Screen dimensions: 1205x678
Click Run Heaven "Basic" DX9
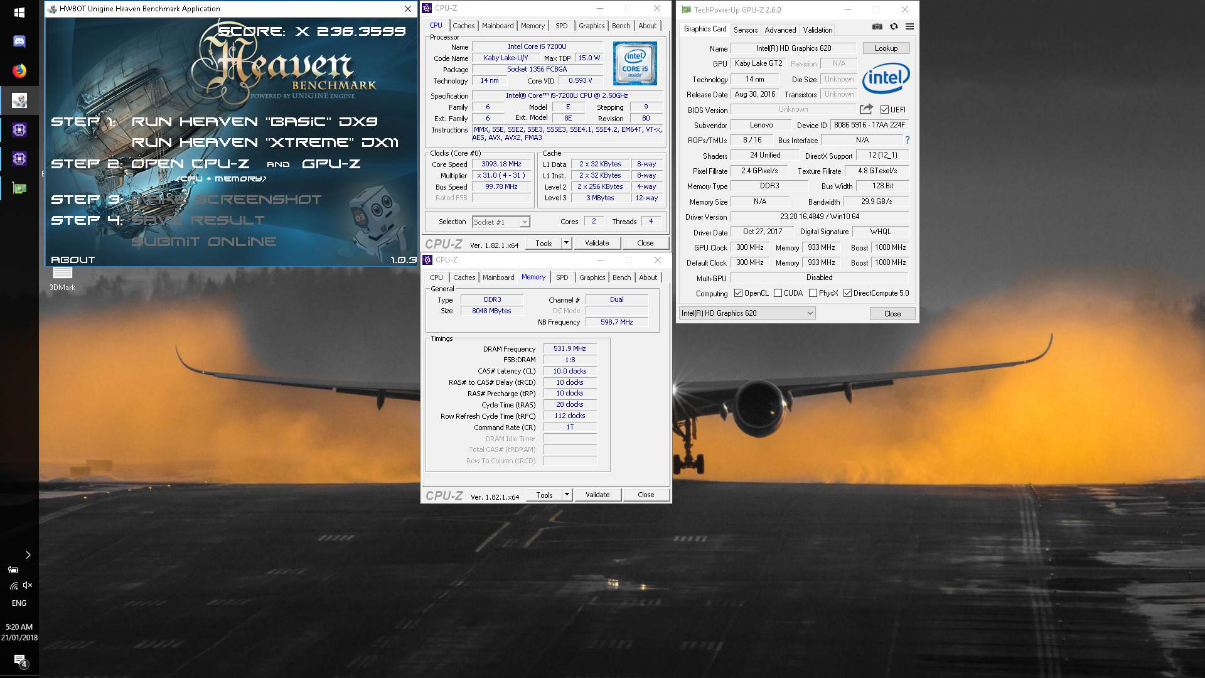pos(254,121)
